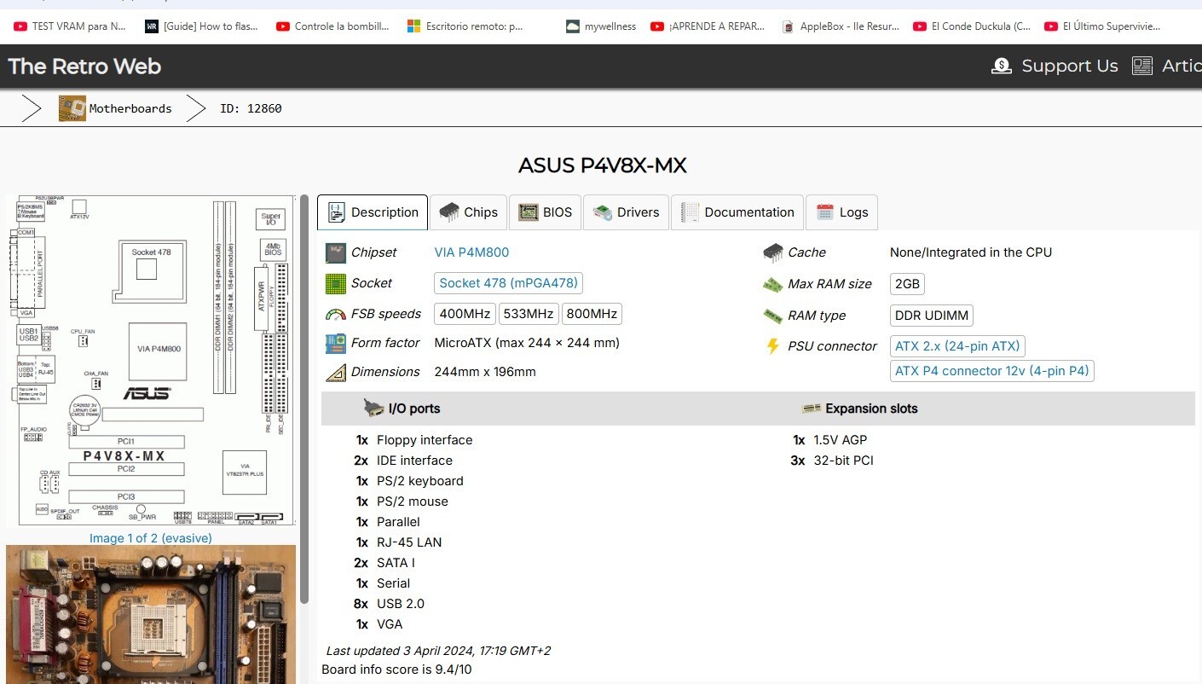Click the Logs tab calendar icon
Screen dimensions: 1202x684
(x=824, y=212)
